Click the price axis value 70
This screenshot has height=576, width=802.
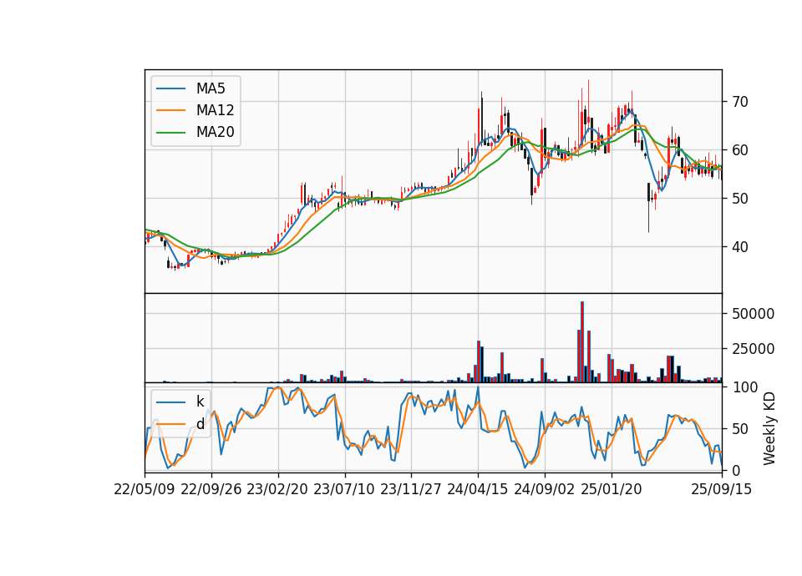(x=739, y=102)
